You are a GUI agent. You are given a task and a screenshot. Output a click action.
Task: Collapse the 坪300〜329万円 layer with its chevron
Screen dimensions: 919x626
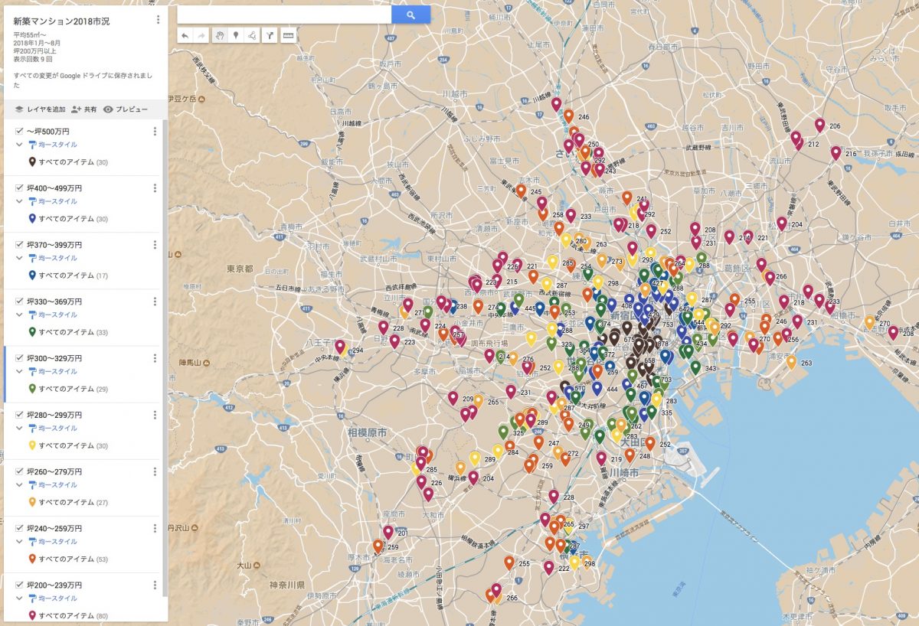point(19,371)
